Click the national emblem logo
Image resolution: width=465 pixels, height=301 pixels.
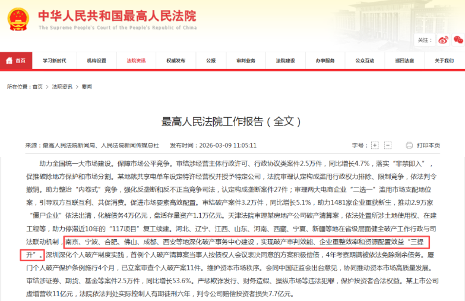click(x=17, y=19)
